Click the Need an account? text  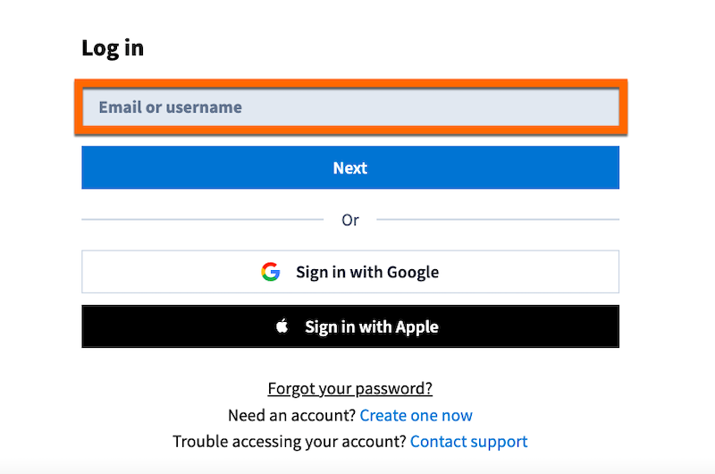click(x=291, y=415)
